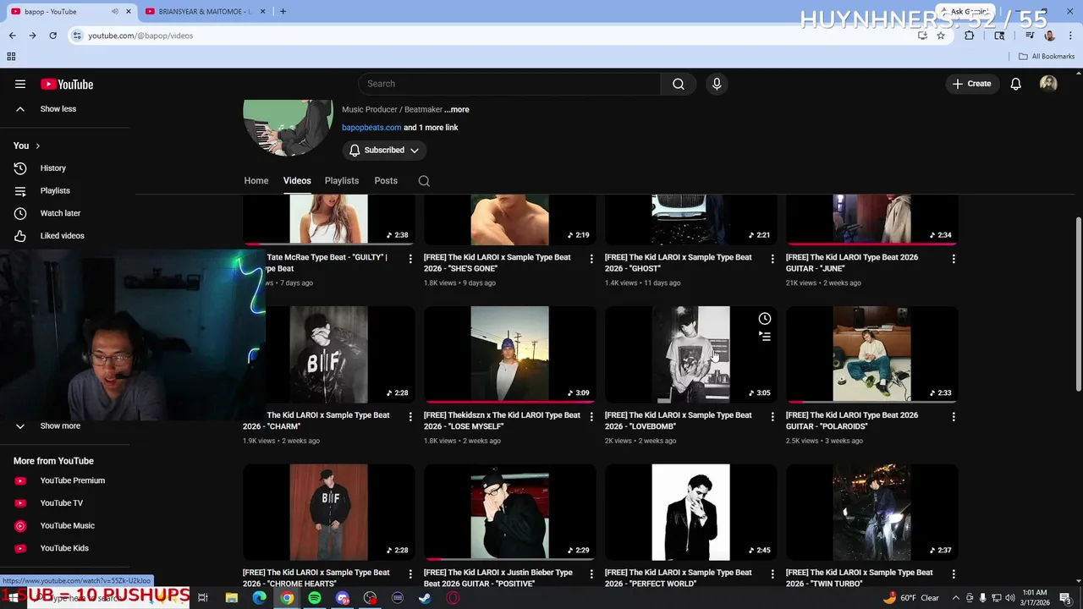
Task: Search within channel using magnifier icon
Action: 424,180
